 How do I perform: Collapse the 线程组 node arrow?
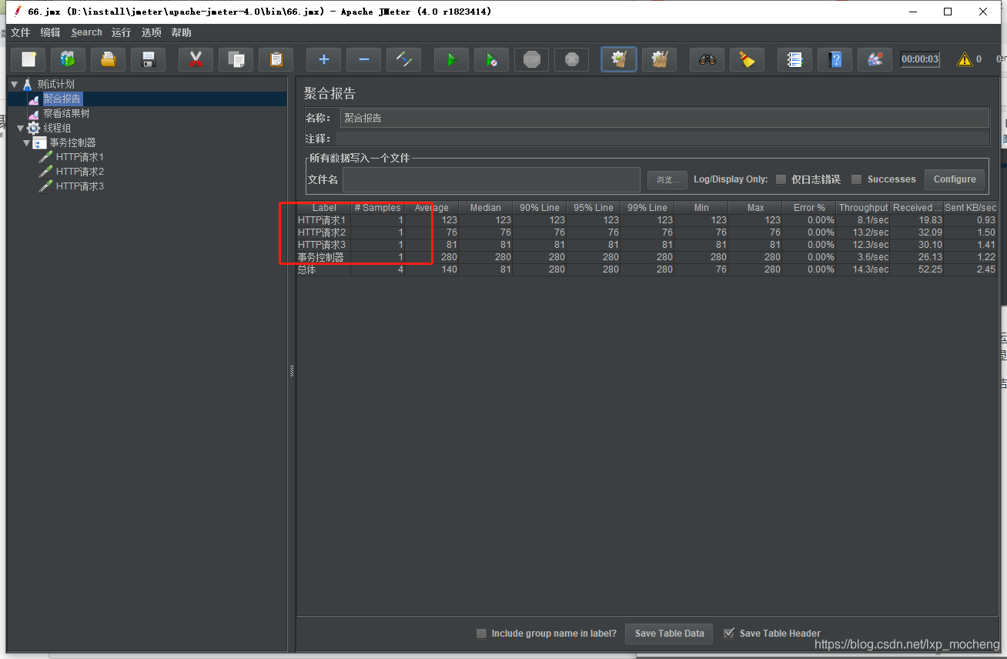20,128
